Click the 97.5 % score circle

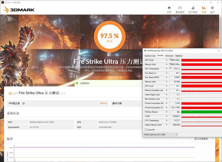[x=110, y=37]
